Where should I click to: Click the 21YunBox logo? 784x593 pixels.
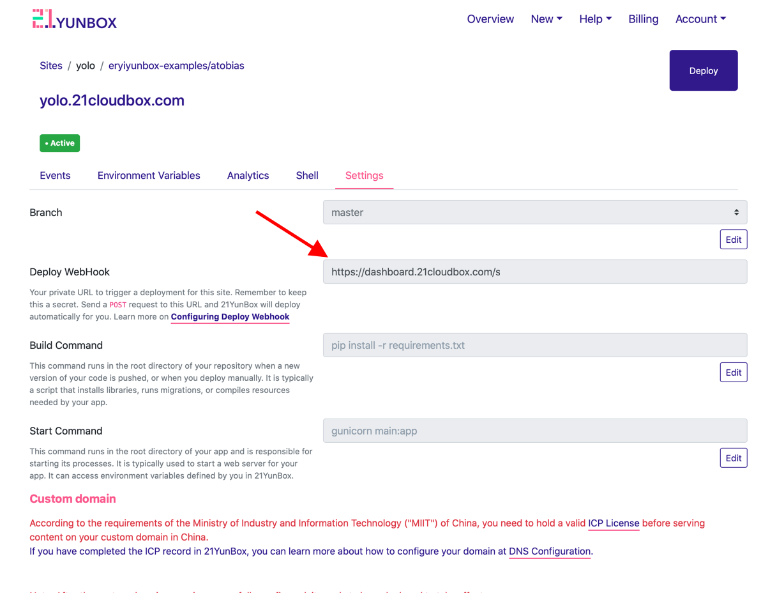75,20
